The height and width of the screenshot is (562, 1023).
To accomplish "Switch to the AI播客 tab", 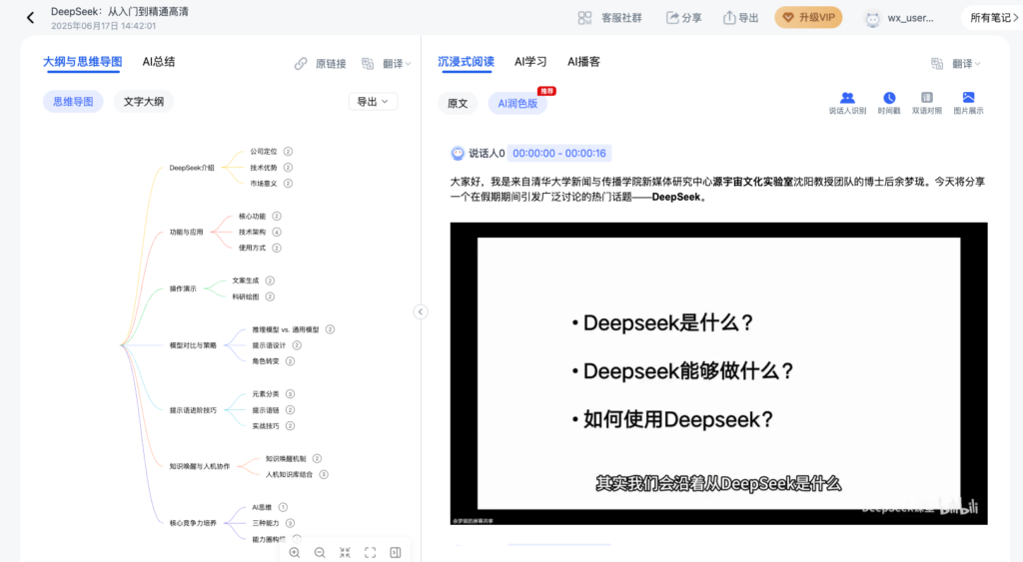I will [583, 62].
